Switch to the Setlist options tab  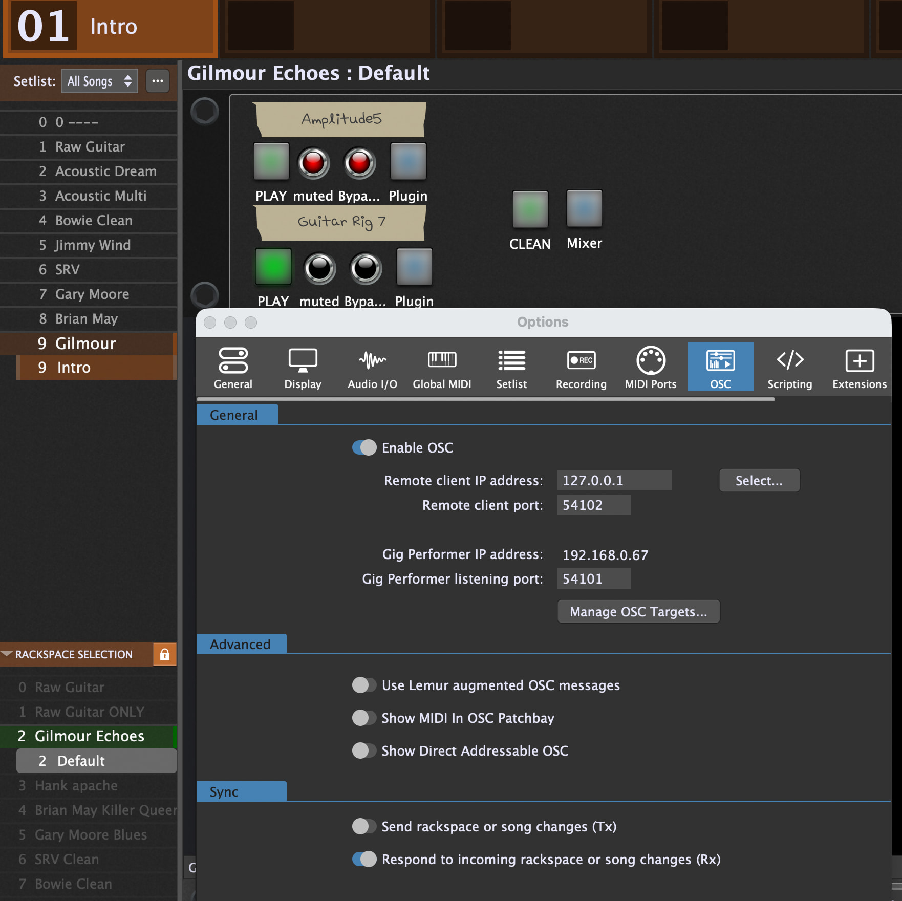[511, 367]
